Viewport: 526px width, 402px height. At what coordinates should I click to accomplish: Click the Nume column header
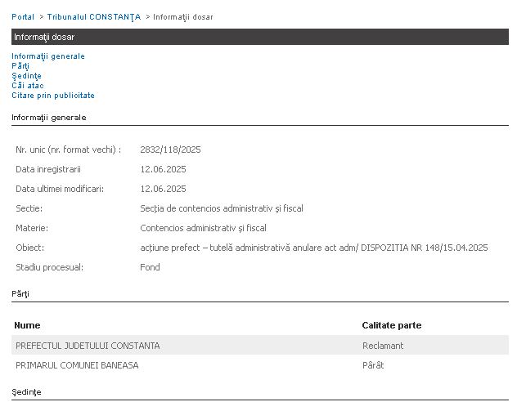[x=27, y=325]
